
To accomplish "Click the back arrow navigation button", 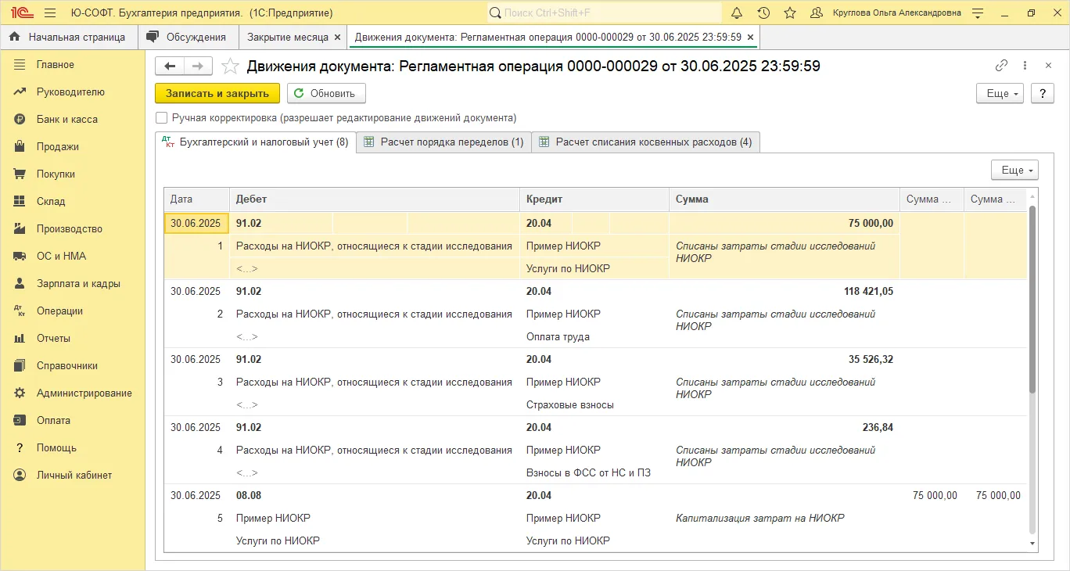I will [x=170, y=66].
